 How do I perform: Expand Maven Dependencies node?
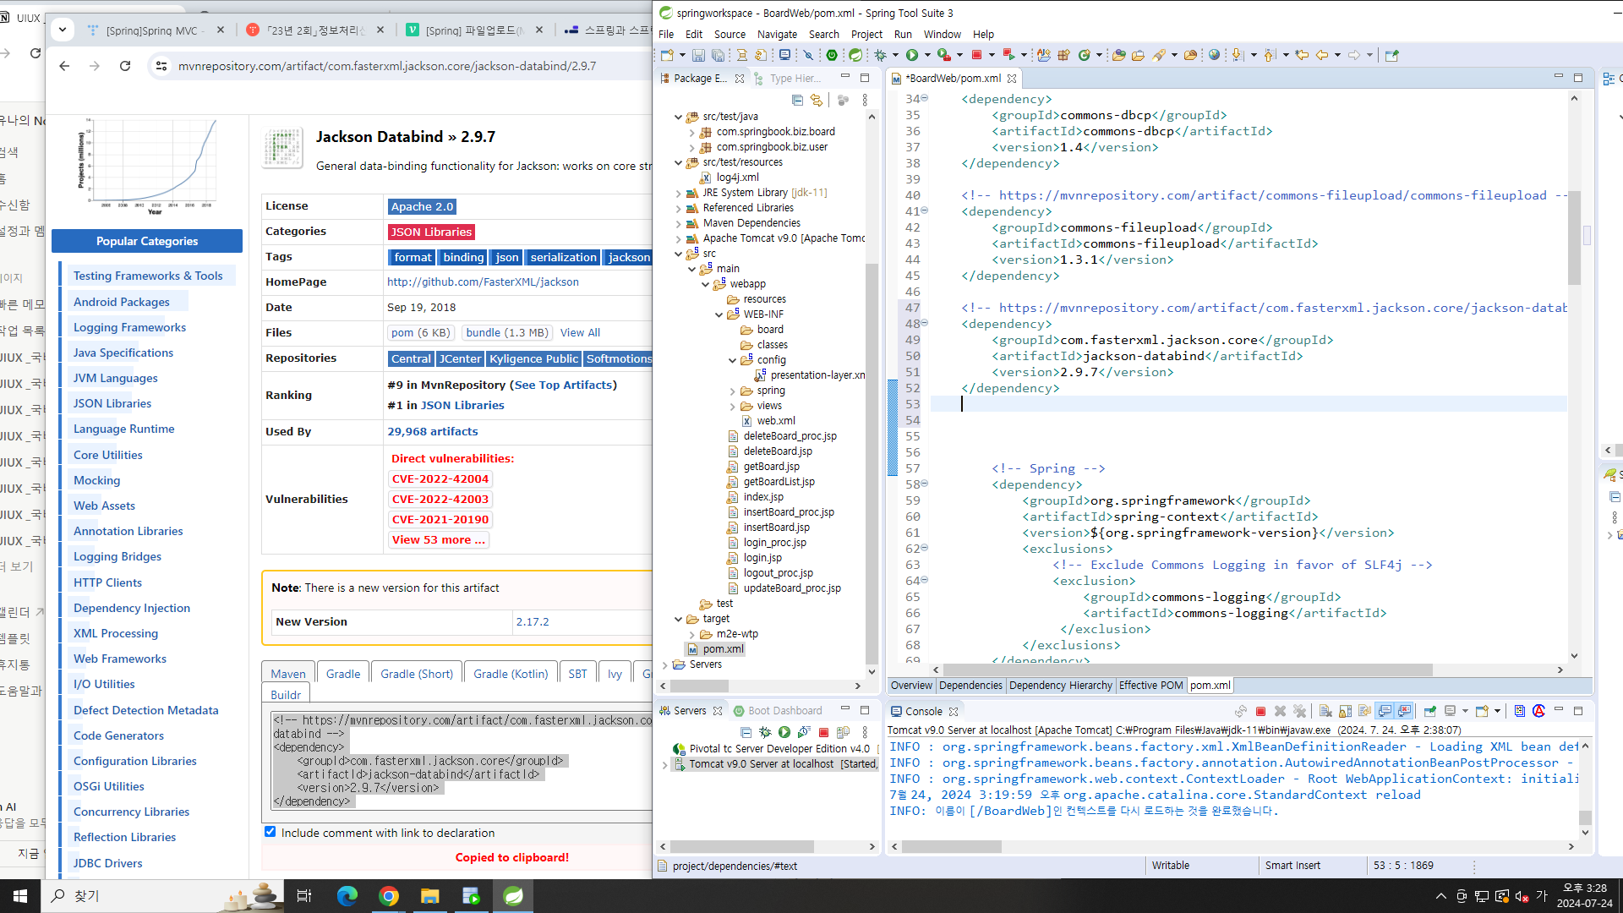tap(679, 223)
